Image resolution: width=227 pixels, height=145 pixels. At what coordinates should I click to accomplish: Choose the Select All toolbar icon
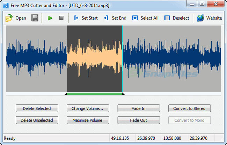coord(135,18)
